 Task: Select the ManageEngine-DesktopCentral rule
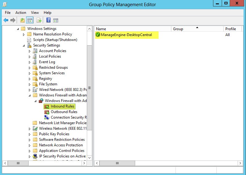126,35
